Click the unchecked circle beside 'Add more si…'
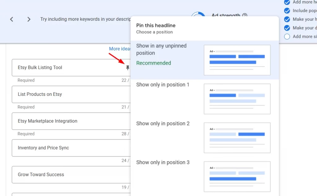Viewport: 317px width, 196px height. coord(287,36)
